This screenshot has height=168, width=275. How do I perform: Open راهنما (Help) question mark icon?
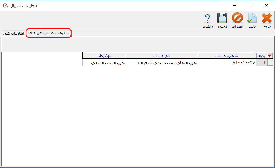click(x=207, y=20)
